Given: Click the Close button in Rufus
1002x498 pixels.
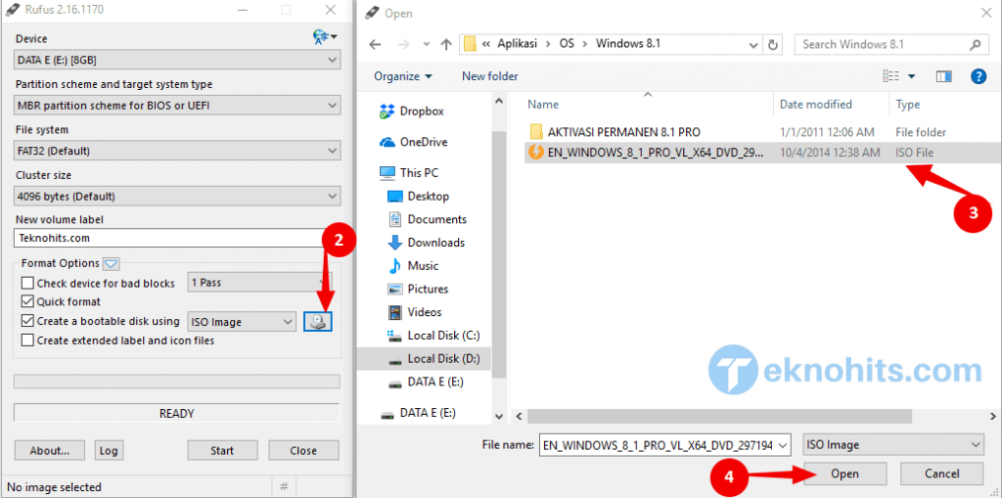Looking at the screenshot, I should click(x=303, y=450).
